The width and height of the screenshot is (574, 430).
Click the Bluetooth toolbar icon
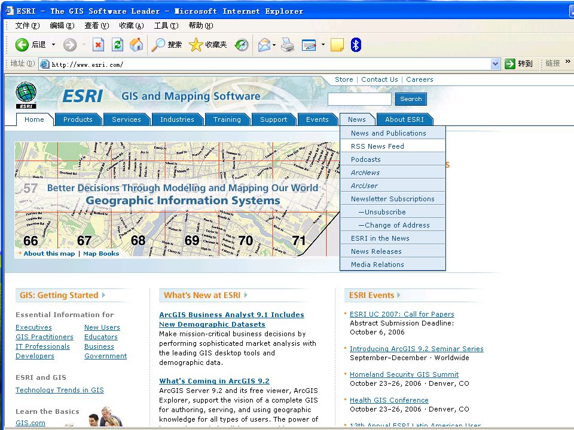click(x=356, y=45)
